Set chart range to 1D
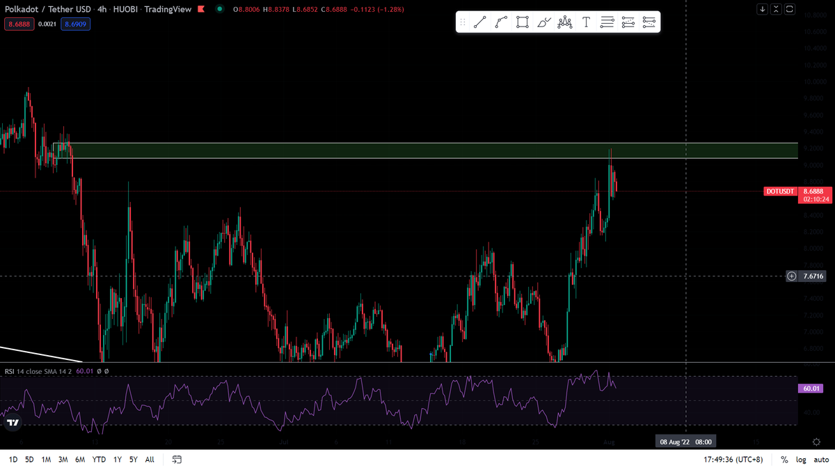 [x=13, y=460]
